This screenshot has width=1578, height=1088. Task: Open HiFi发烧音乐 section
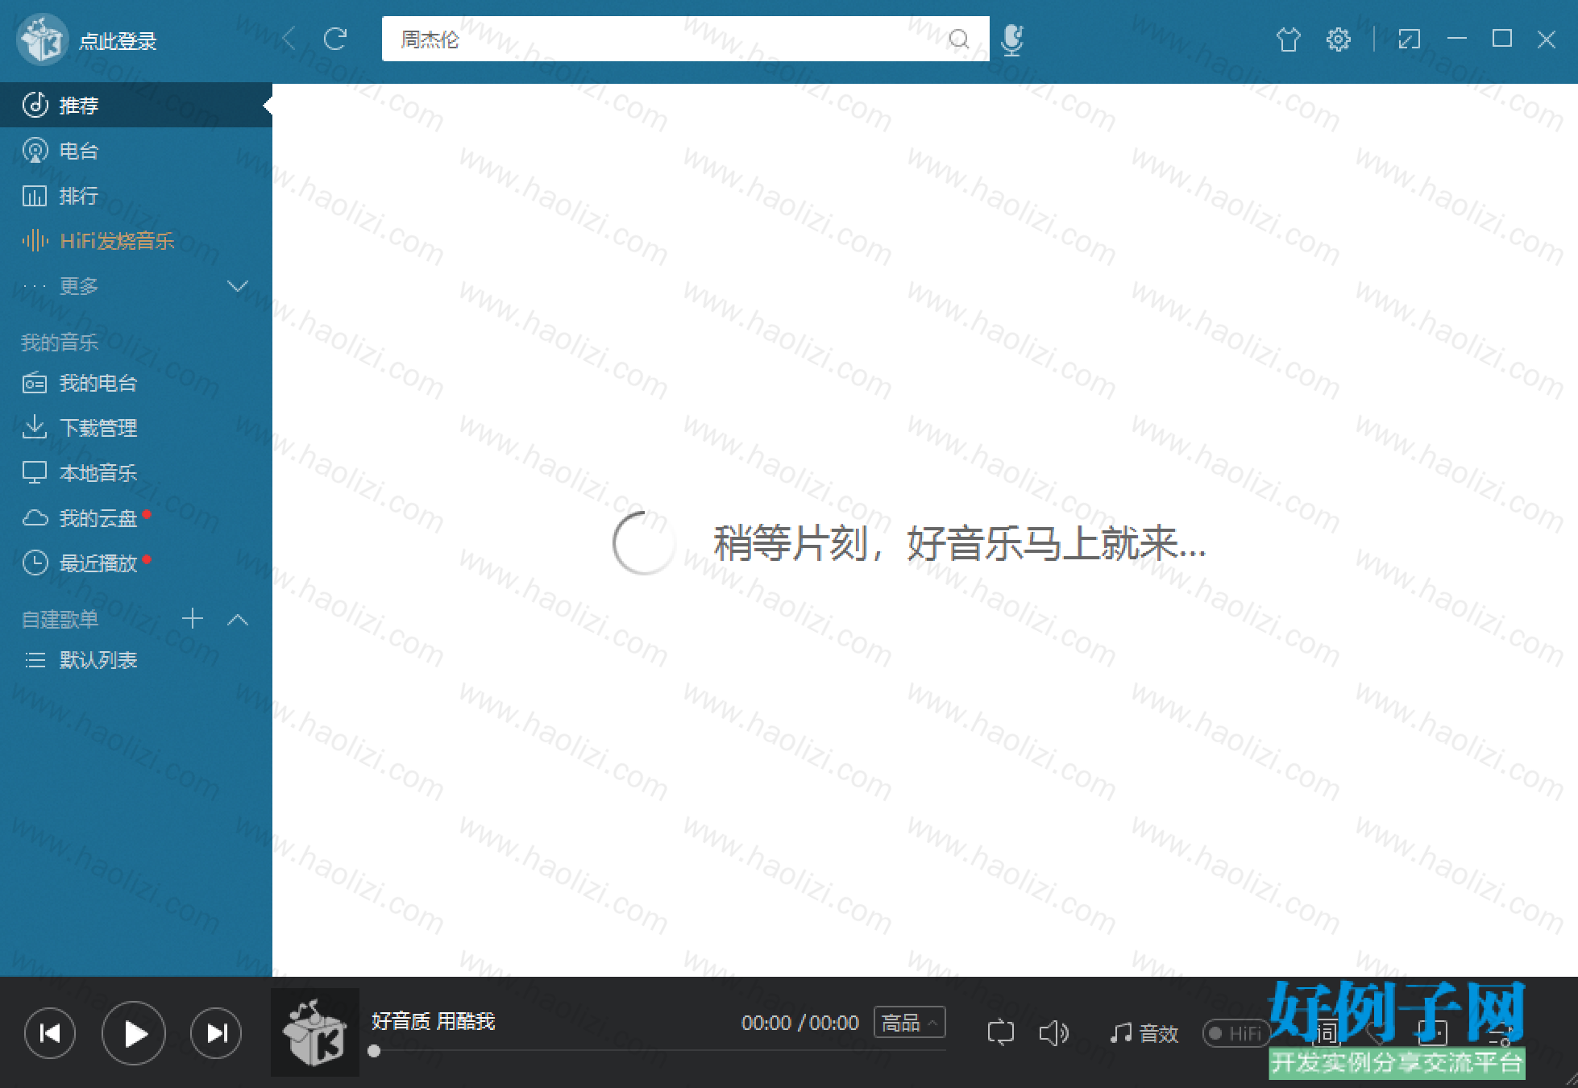(136, 241)
